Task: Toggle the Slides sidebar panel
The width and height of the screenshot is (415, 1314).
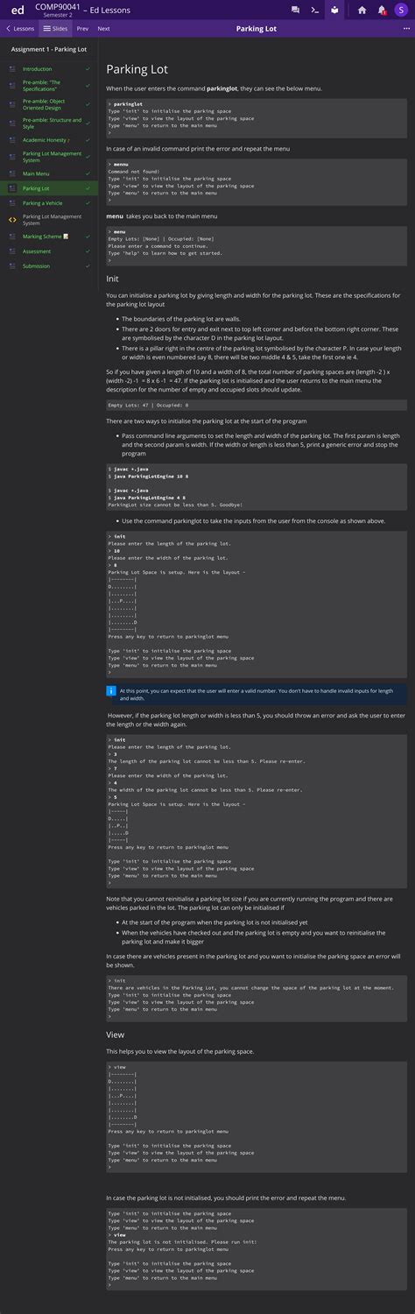Action: 56,28
